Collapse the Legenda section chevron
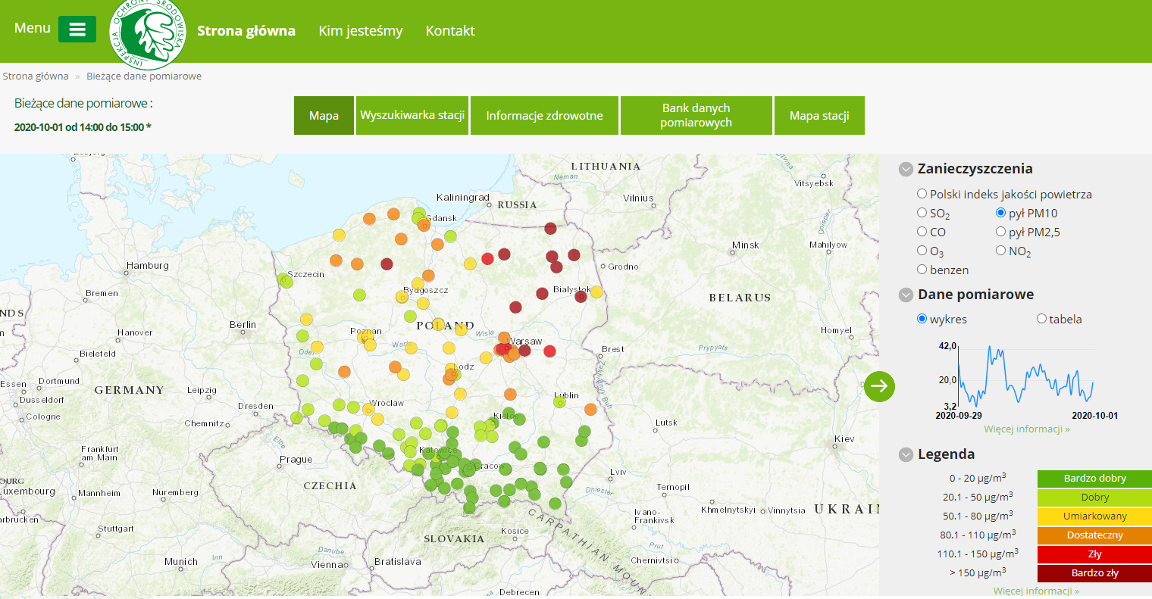Image resolution: width=1152 pixels, height=599 pixels. pyautogui.click(x=906, y=455)
